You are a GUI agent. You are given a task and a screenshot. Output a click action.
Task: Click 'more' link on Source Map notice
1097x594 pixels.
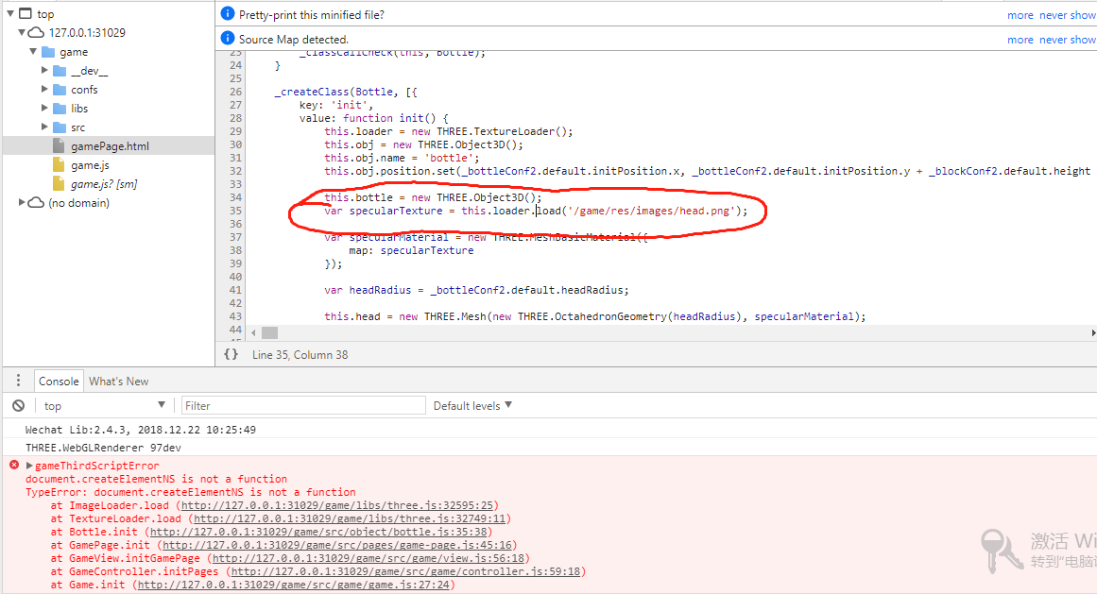click(1020, 39)
